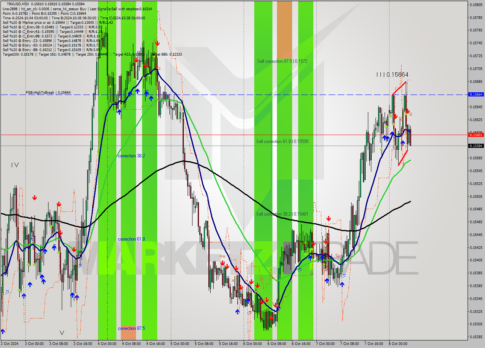Click the 0.15545 price axis label
The height and width of the screenshot is (348, 485).
click(476, 171)
